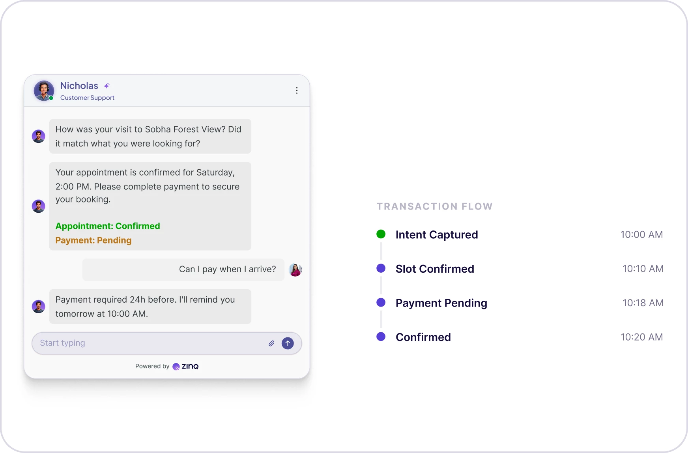Click the '10:20 AM' timestamp
The width and height of the screenshot is (688, 453).
click(x=642, y=337)
